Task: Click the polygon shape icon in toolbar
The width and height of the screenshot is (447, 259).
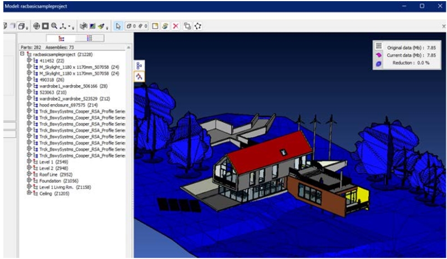Action: click(198, 26)
